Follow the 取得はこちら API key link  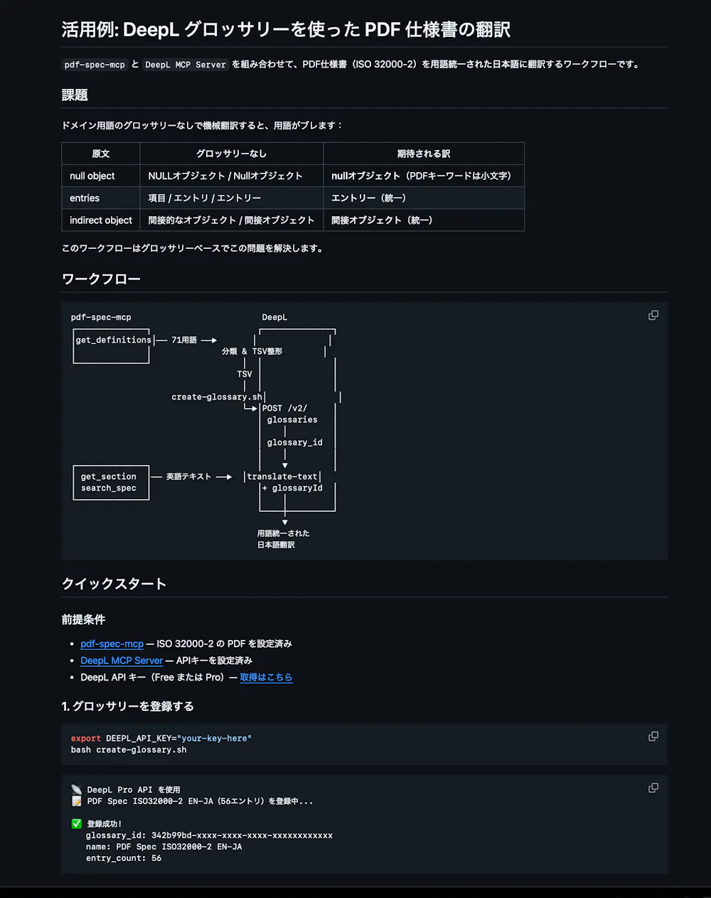(x=266, y=678)
